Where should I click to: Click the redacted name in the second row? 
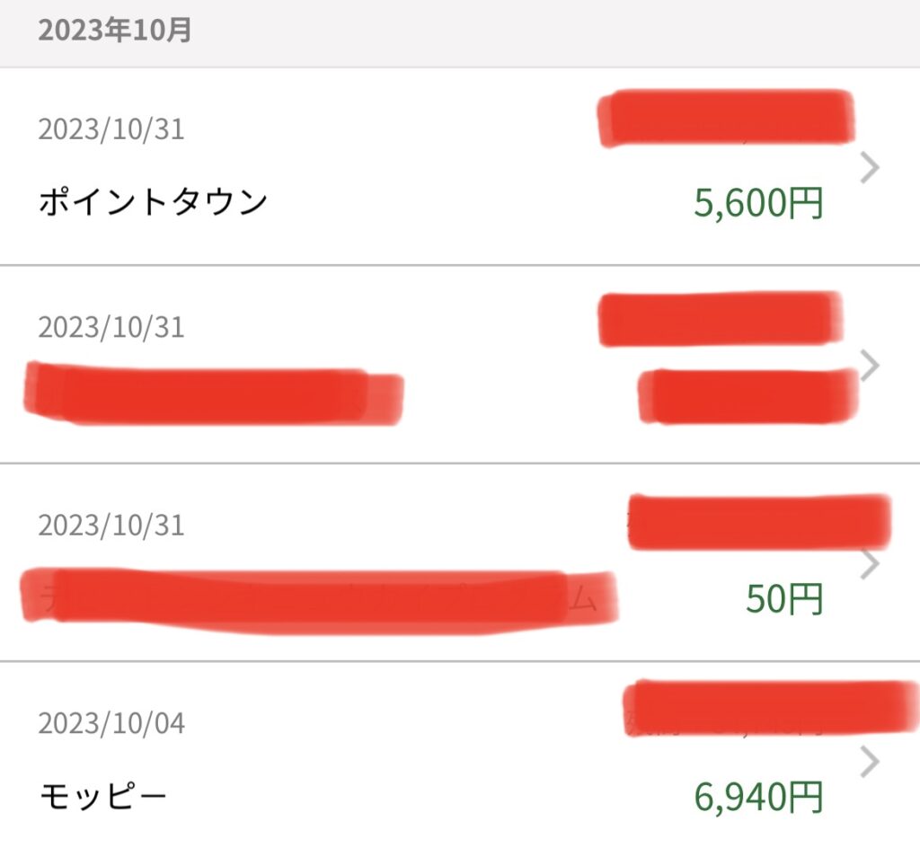click(214, 396)
